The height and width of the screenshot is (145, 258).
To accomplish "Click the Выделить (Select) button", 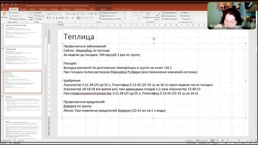I will [187, 19].
